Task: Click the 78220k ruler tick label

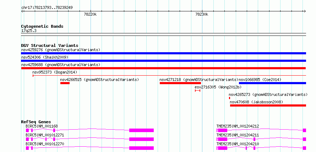Action: coord(90,14)
